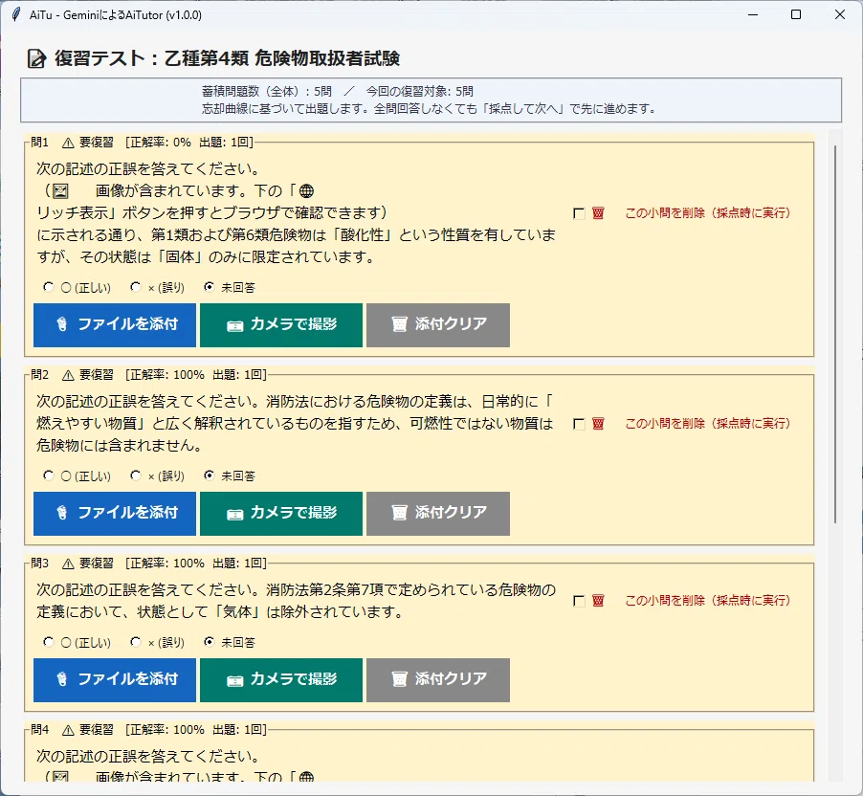The image size is (863, 796).
Task: Click the globe icon in 問1 text
Action: click(x=306, y=191)
